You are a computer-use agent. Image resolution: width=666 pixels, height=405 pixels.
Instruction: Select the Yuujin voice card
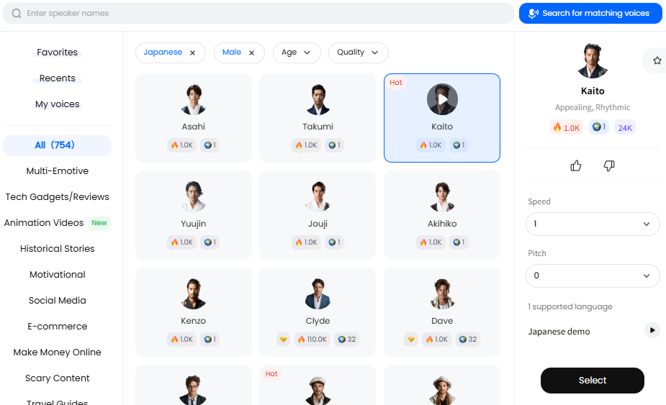(193, 215)
